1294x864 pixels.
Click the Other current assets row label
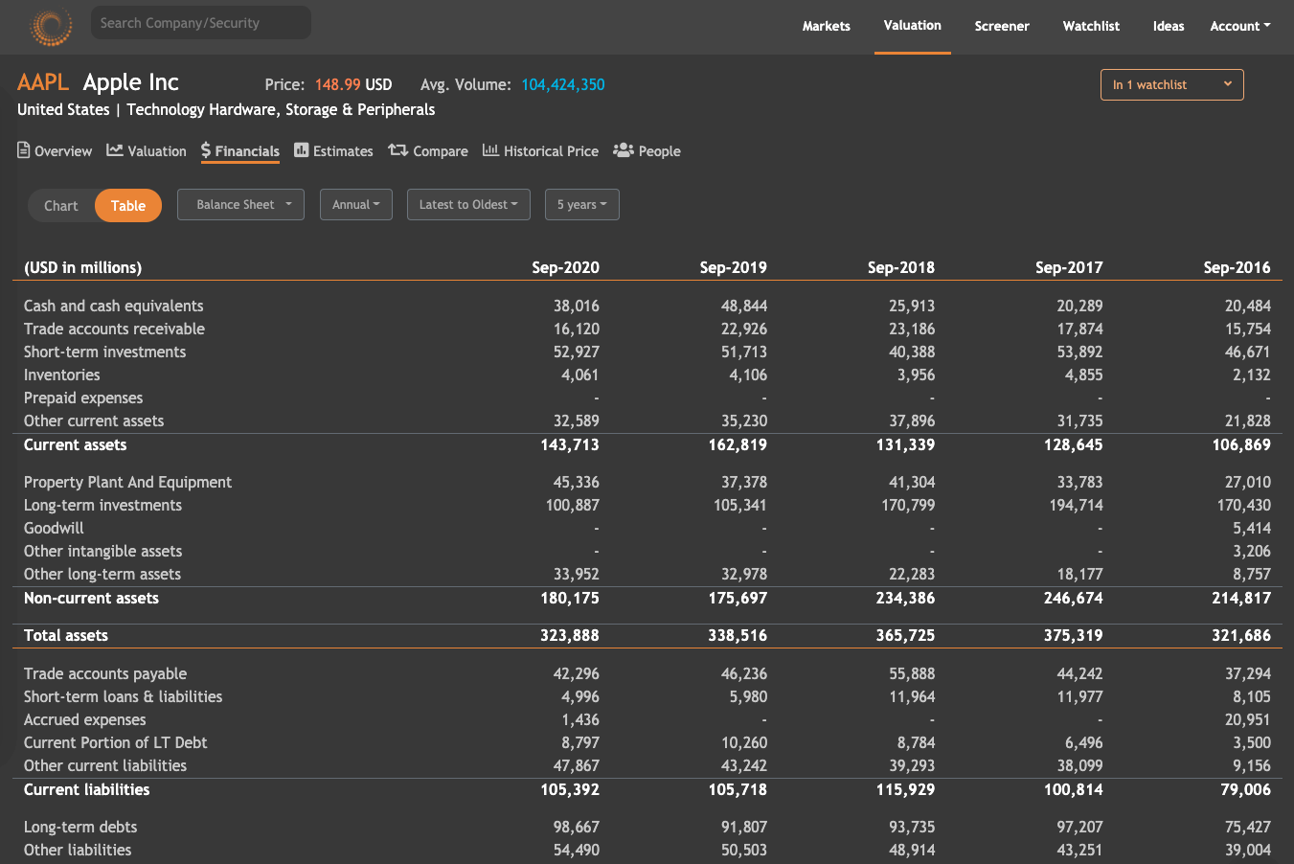coord(94,421)
